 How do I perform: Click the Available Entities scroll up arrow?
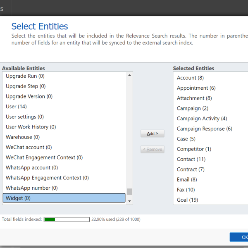pos(129,75)
